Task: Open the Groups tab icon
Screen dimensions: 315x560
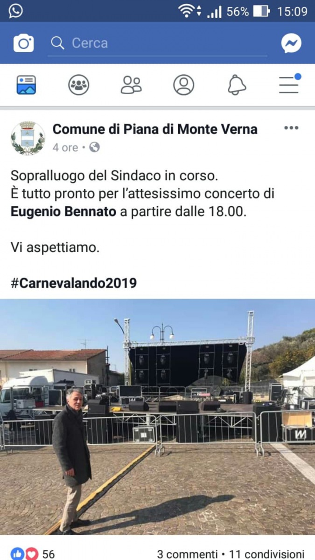Action: click(x=78, y=85)
